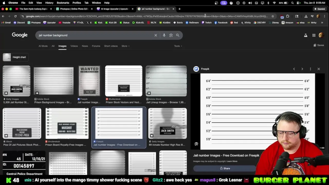Image resolution: width=329 pixels, height=185 pixels.
Task: Open Amazon bookmark
Action: 287,23
